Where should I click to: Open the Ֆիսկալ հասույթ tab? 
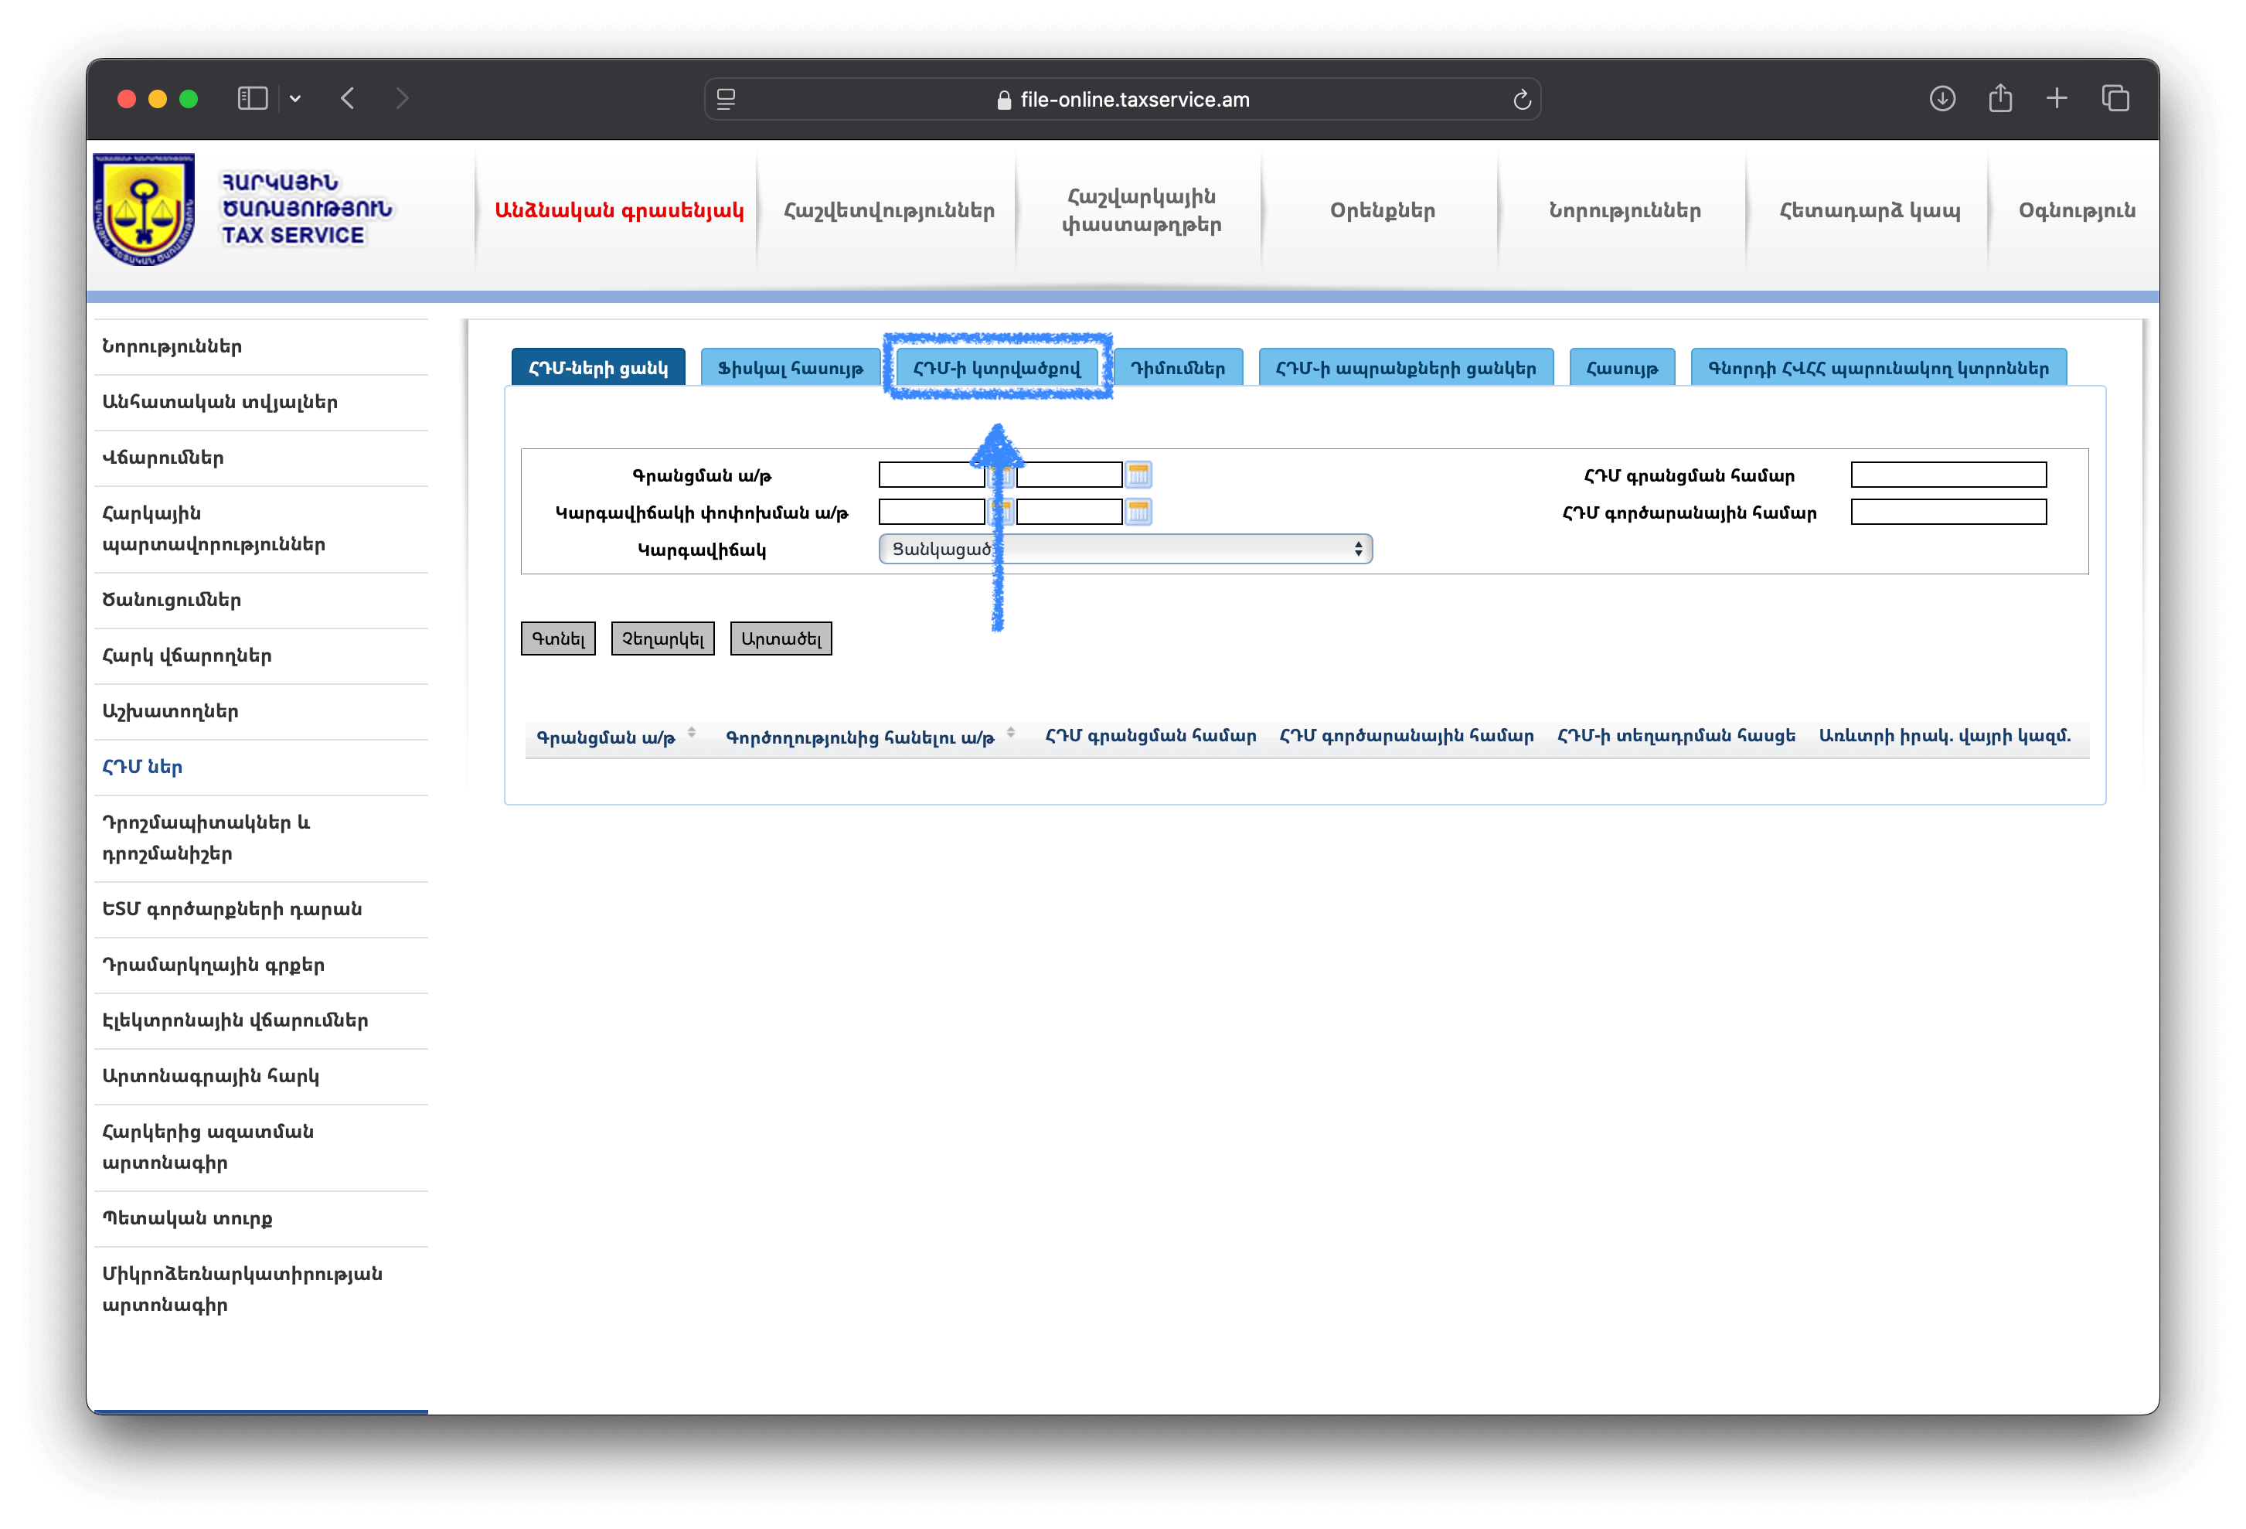pos(790,368)
